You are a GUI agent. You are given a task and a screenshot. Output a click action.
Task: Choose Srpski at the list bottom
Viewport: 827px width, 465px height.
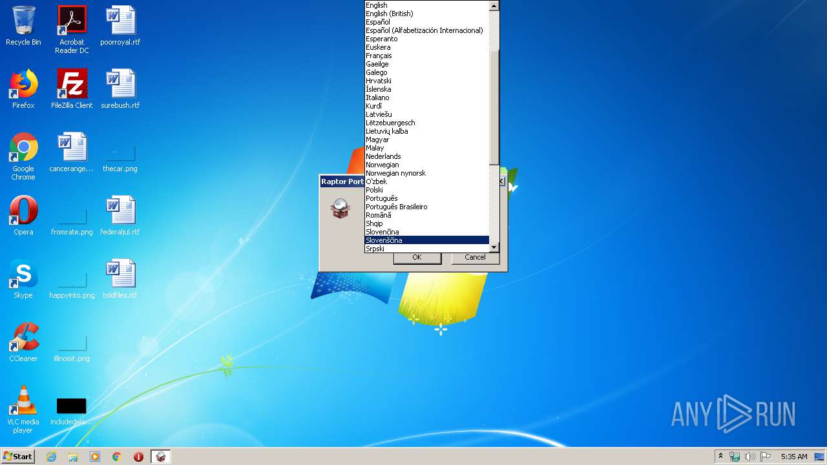coord(427,249)
